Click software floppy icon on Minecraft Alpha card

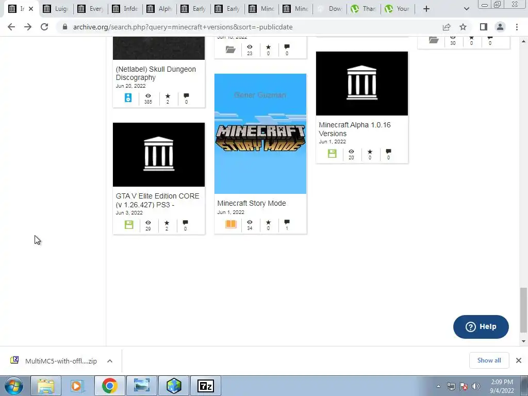click(332, 154)
